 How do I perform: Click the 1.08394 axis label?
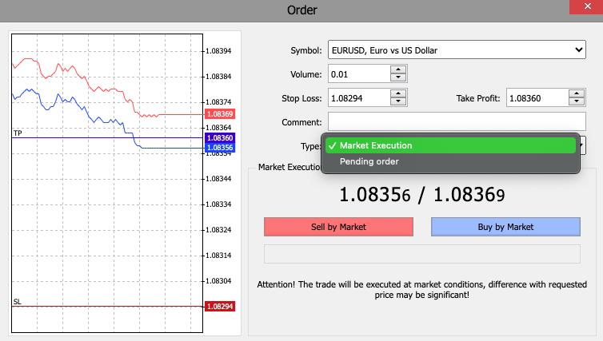[218, 51]
